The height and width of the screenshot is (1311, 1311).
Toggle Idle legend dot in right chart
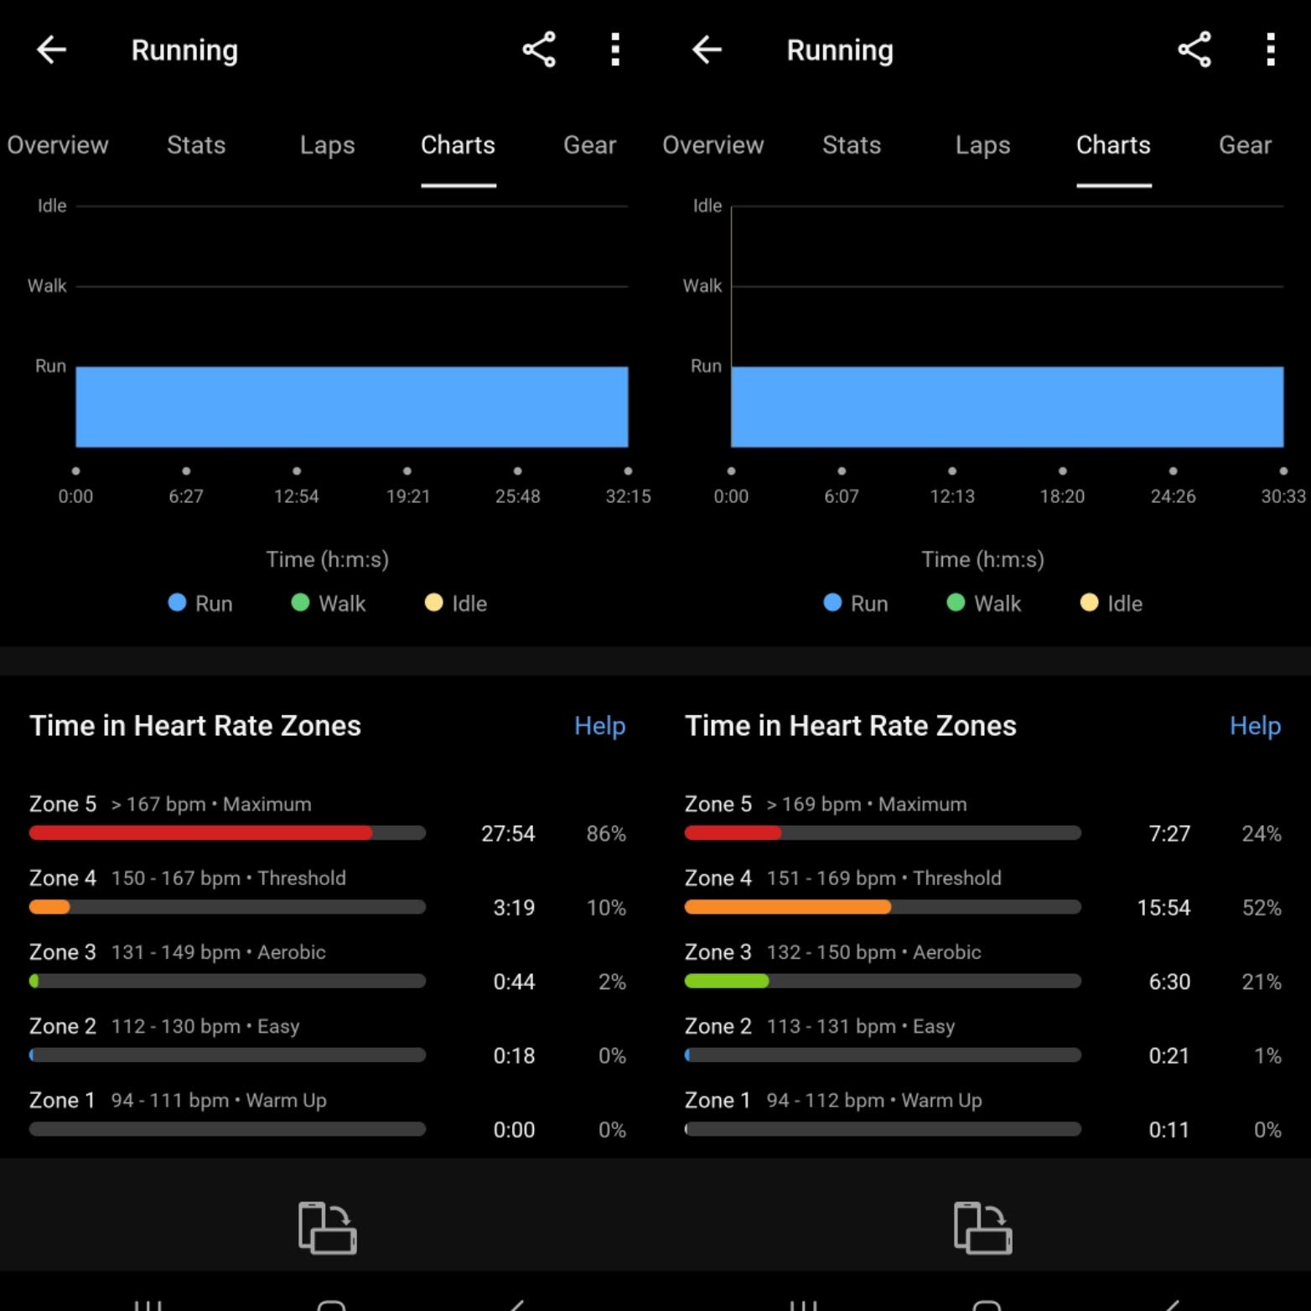(x=1089, y=603)
